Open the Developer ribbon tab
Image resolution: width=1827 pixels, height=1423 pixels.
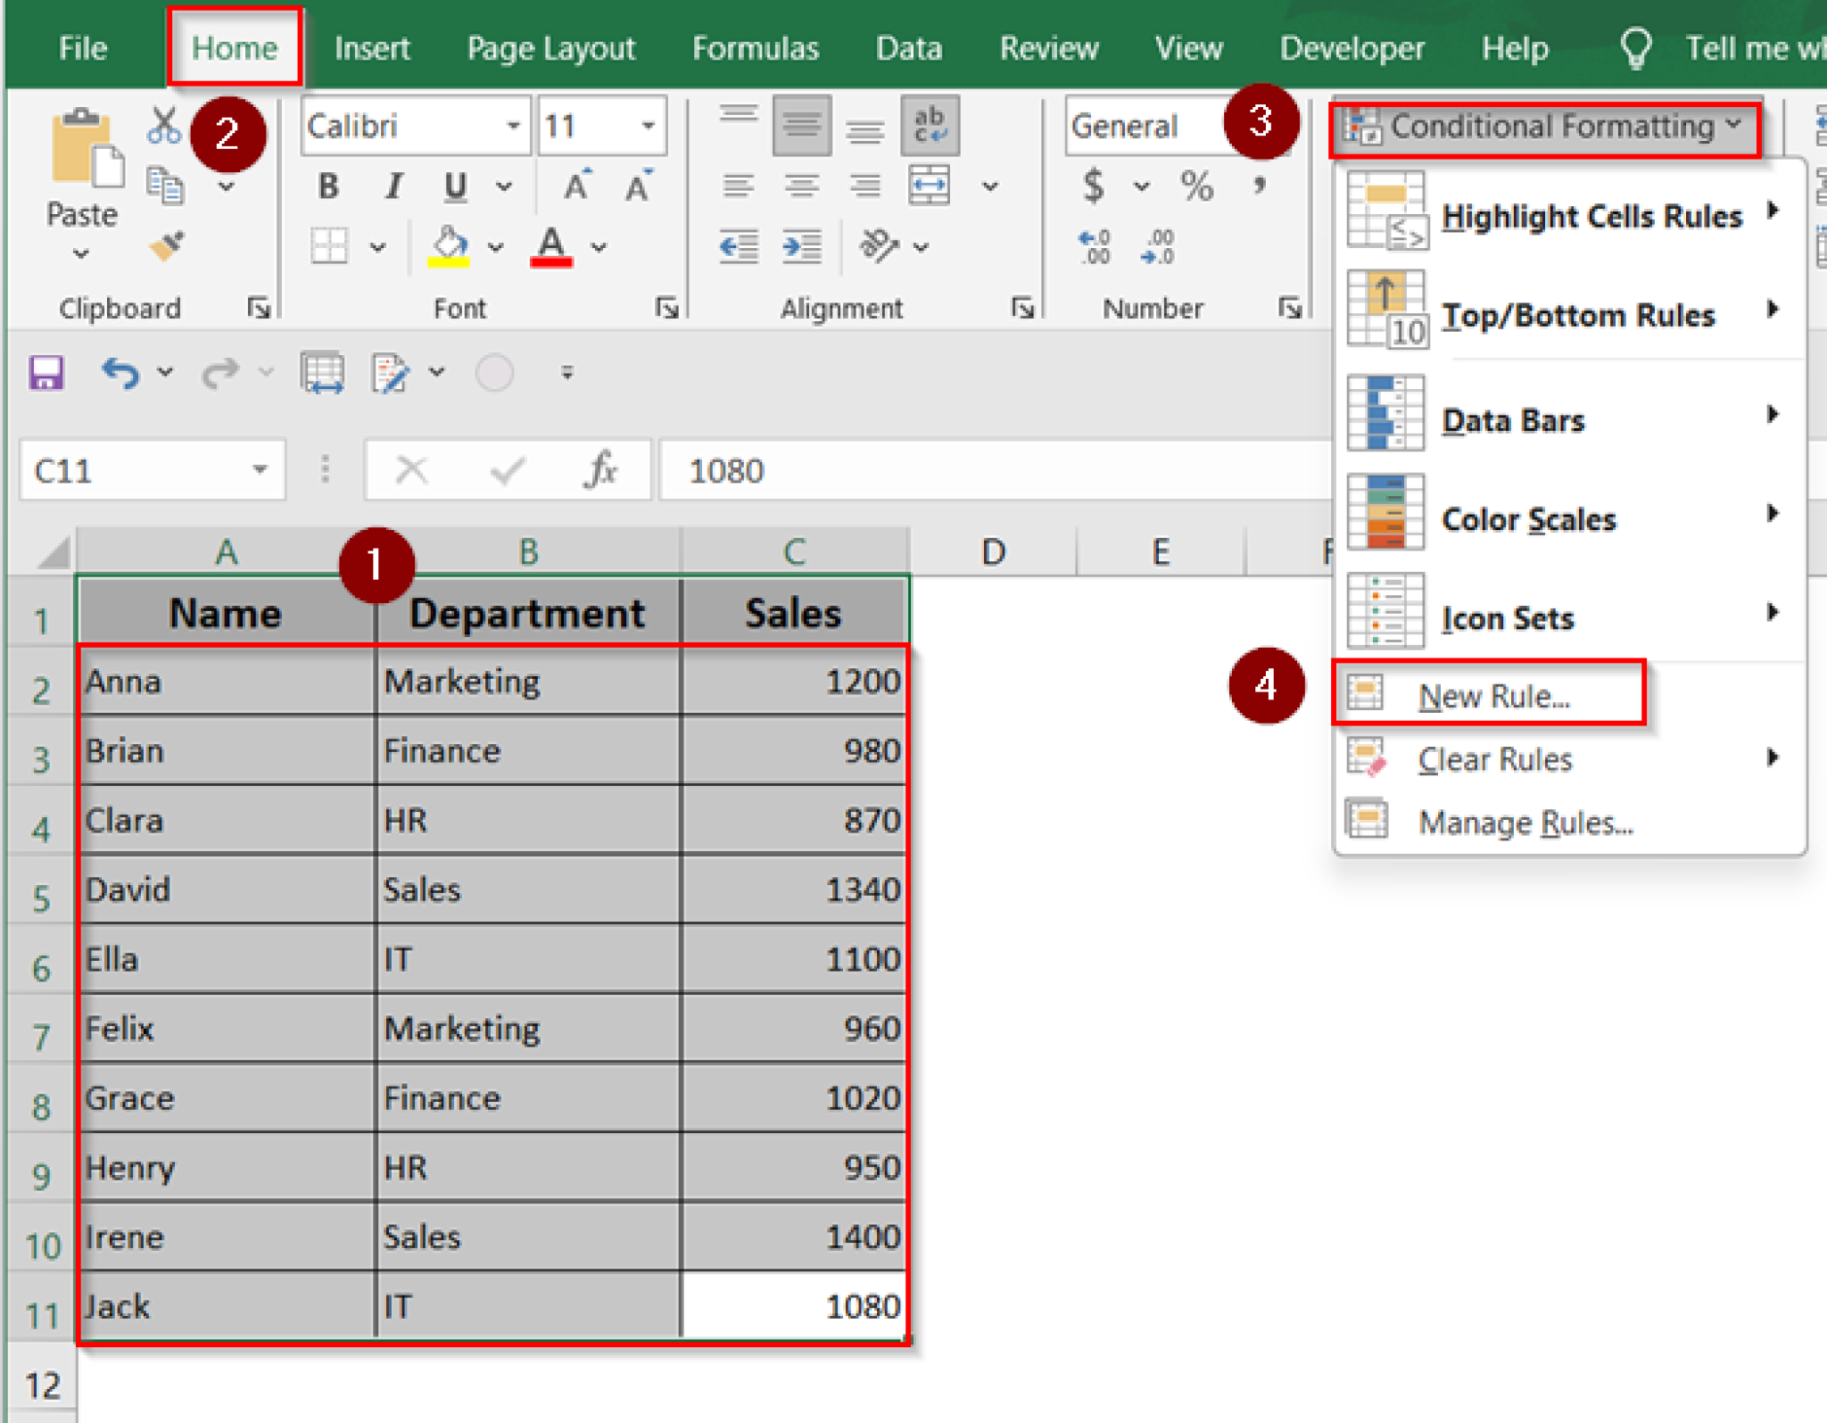[x=1352, y=48]
